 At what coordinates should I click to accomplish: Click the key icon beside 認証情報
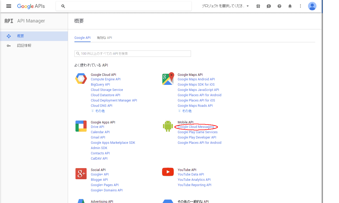9,46
